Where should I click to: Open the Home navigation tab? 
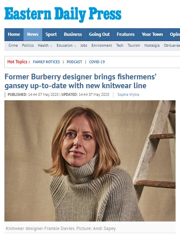[14, 35]
